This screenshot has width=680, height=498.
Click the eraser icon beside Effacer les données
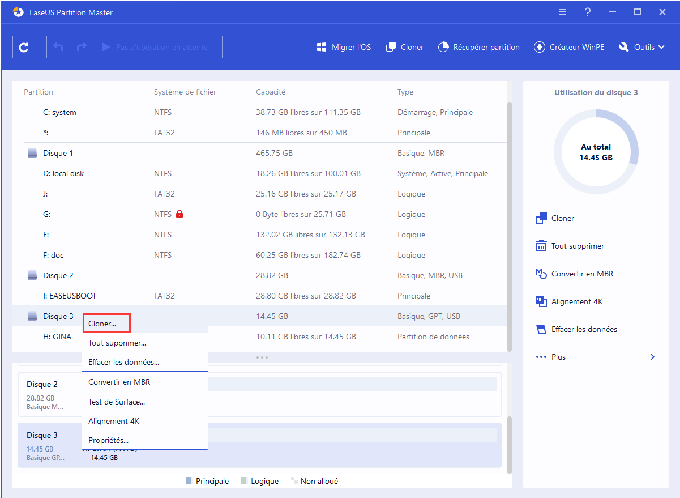point(541,329)
